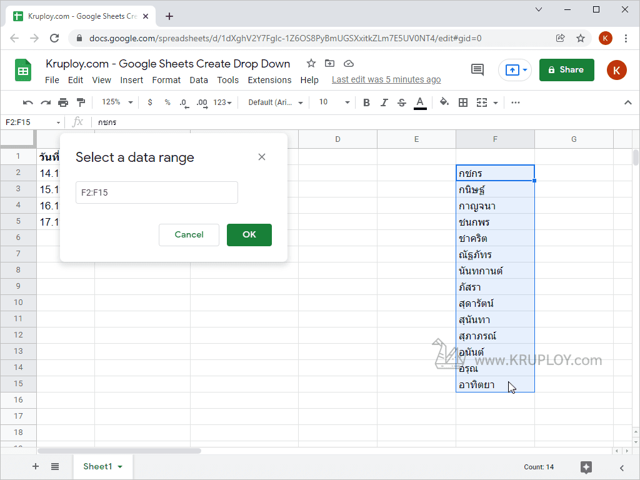This screenshot has width=640, height=480.
Task: Open the font size 10 dropdown
Action: pyautogui.click(x=334, y=102)
